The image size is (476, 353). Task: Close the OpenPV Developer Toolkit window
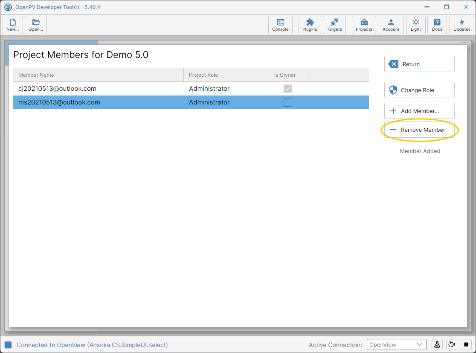(x=466, y=7)
